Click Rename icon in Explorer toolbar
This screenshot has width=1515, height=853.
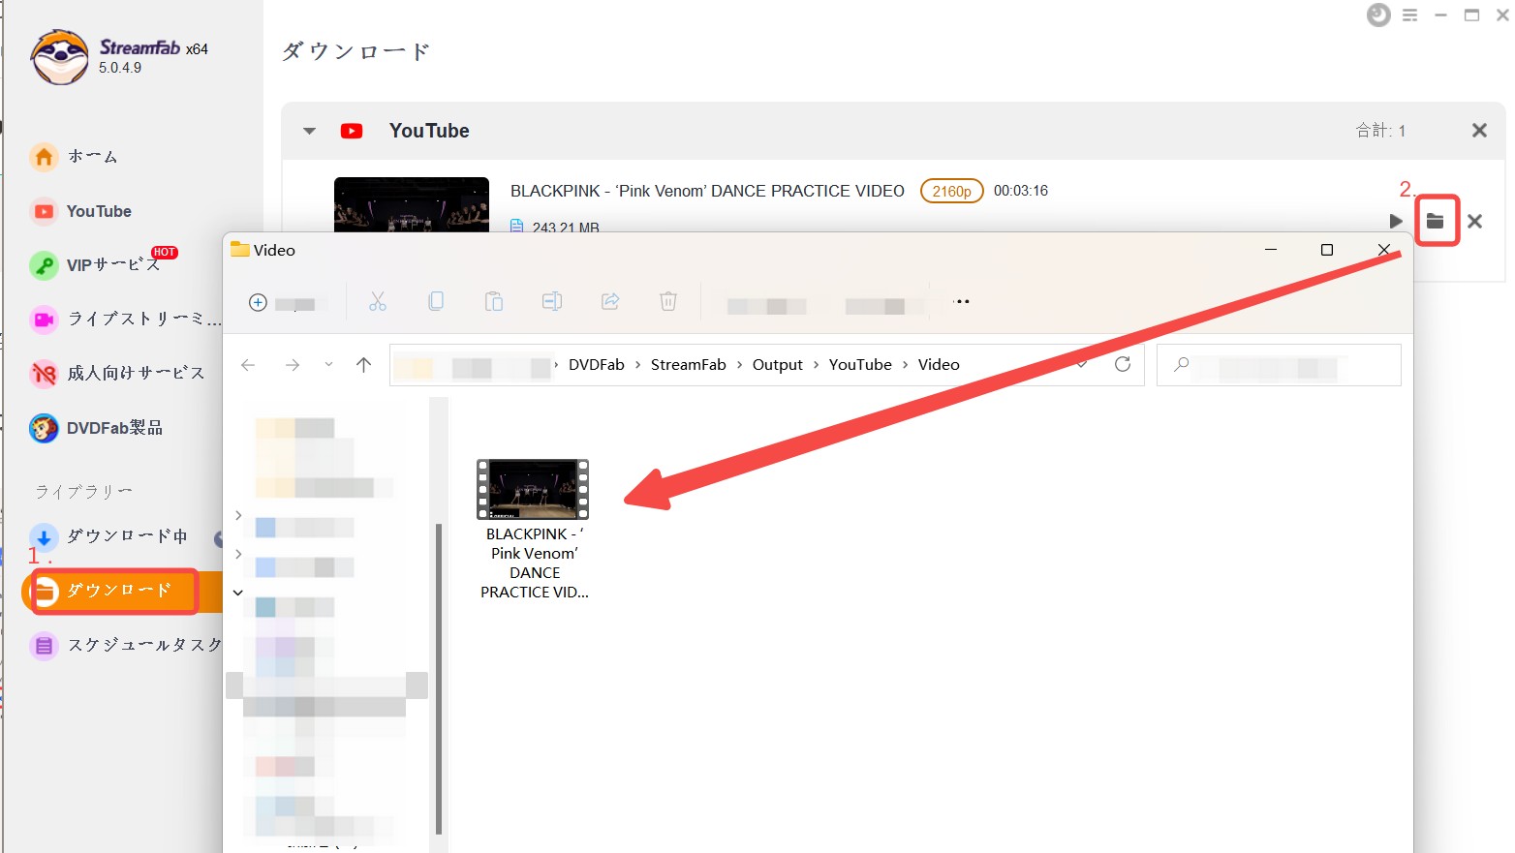tap(552, 301)
